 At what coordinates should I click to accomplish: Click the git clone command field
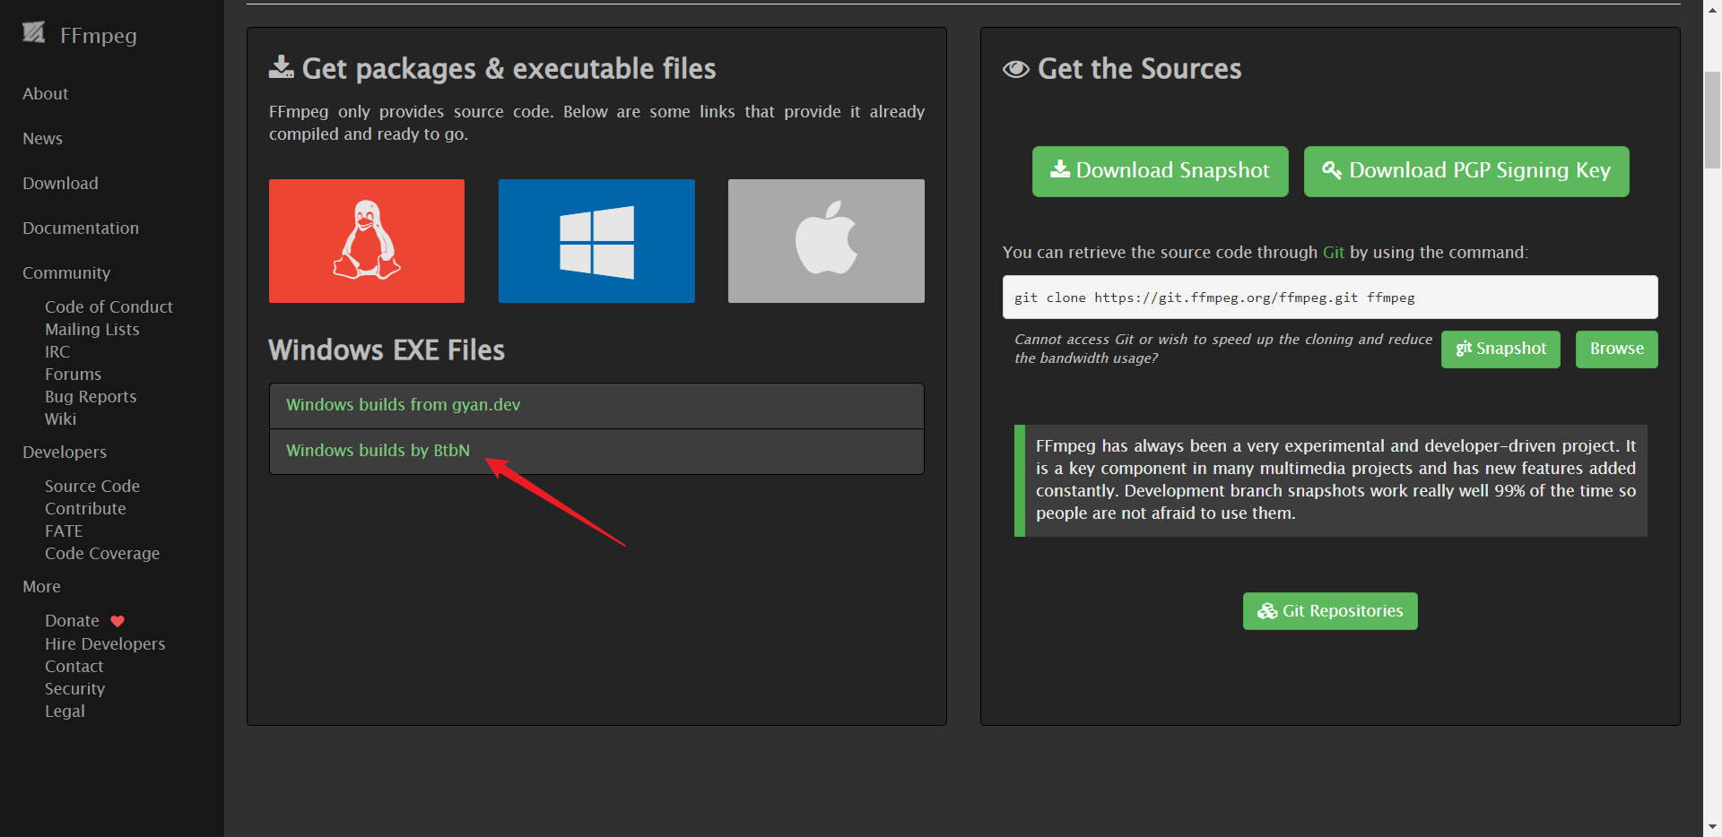(x=1330, y=297)
